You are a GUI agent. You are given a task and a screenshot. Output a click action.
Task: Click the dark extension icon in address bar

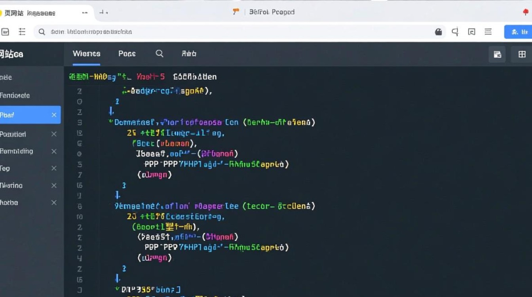pyautogui.click(x=439, y=32)
